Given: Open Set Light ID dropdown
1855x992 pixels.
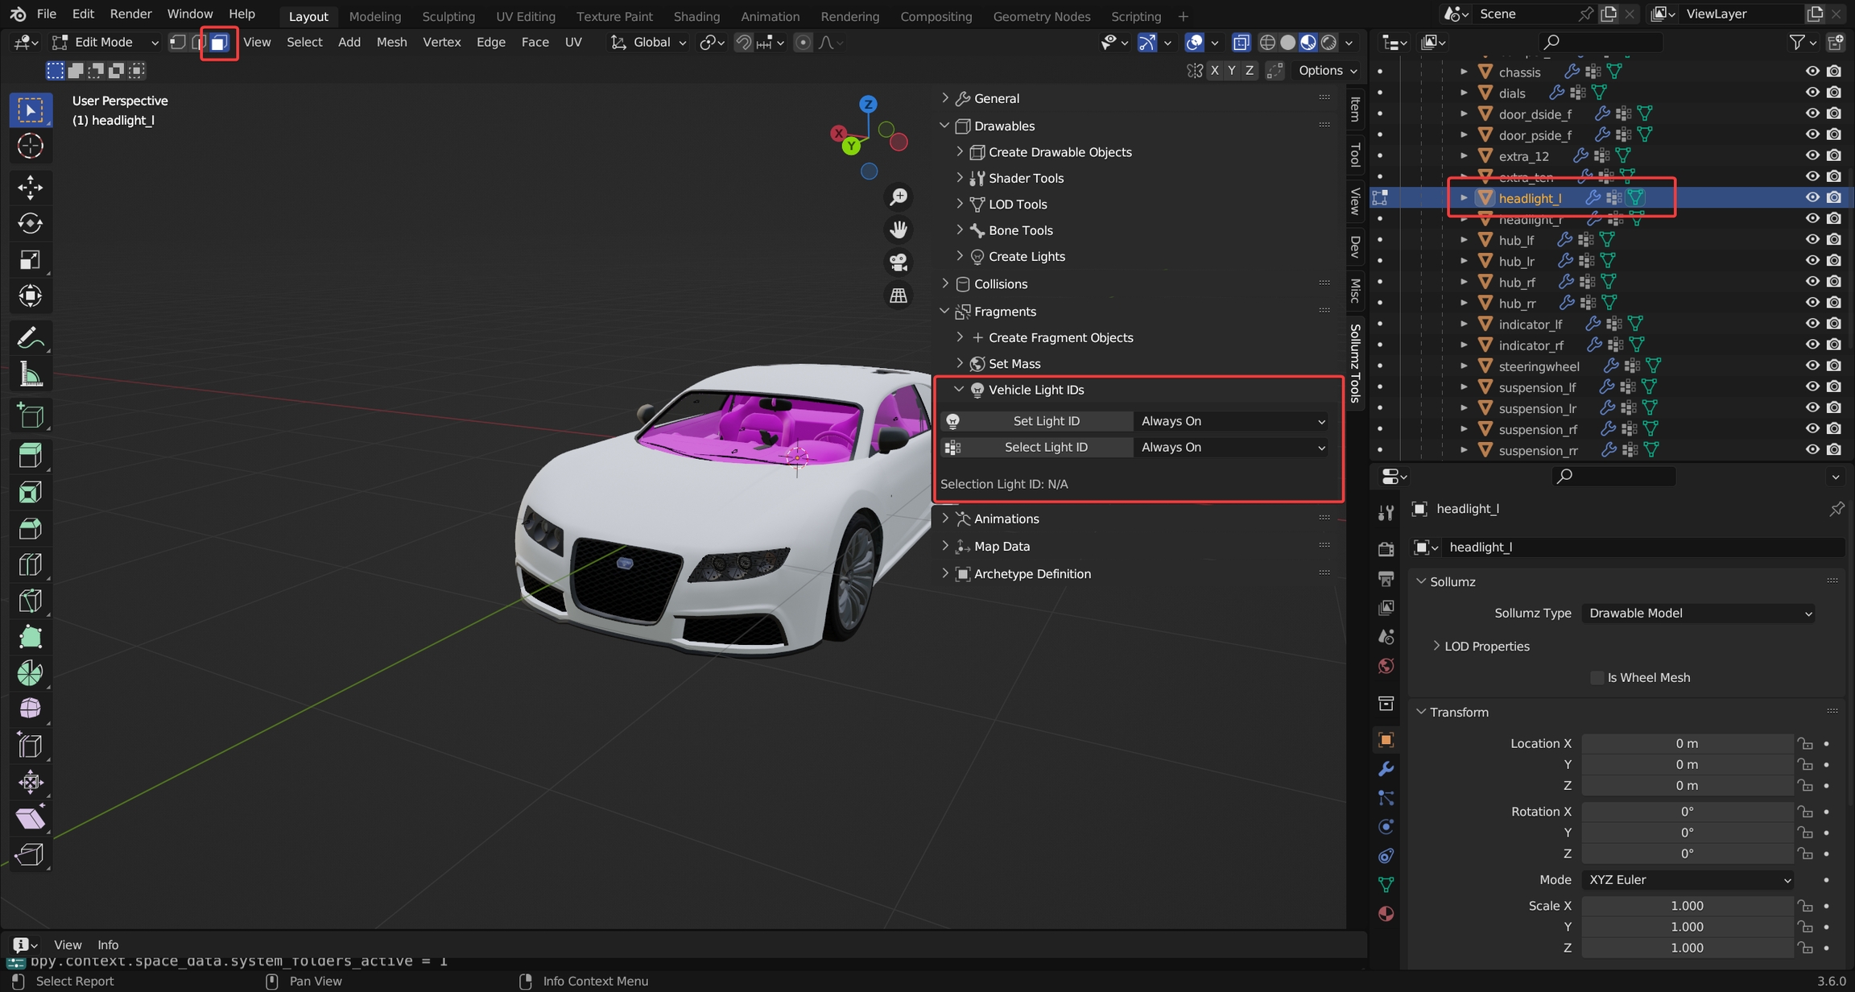Looking at the screenshot, I should [x=1232, y=421].
